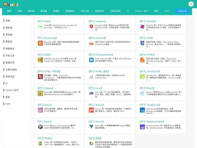Image resolution: width=197 pixels, height=148 pixels.
Task: Click the XAML green icon
Action: click(40, 143)
